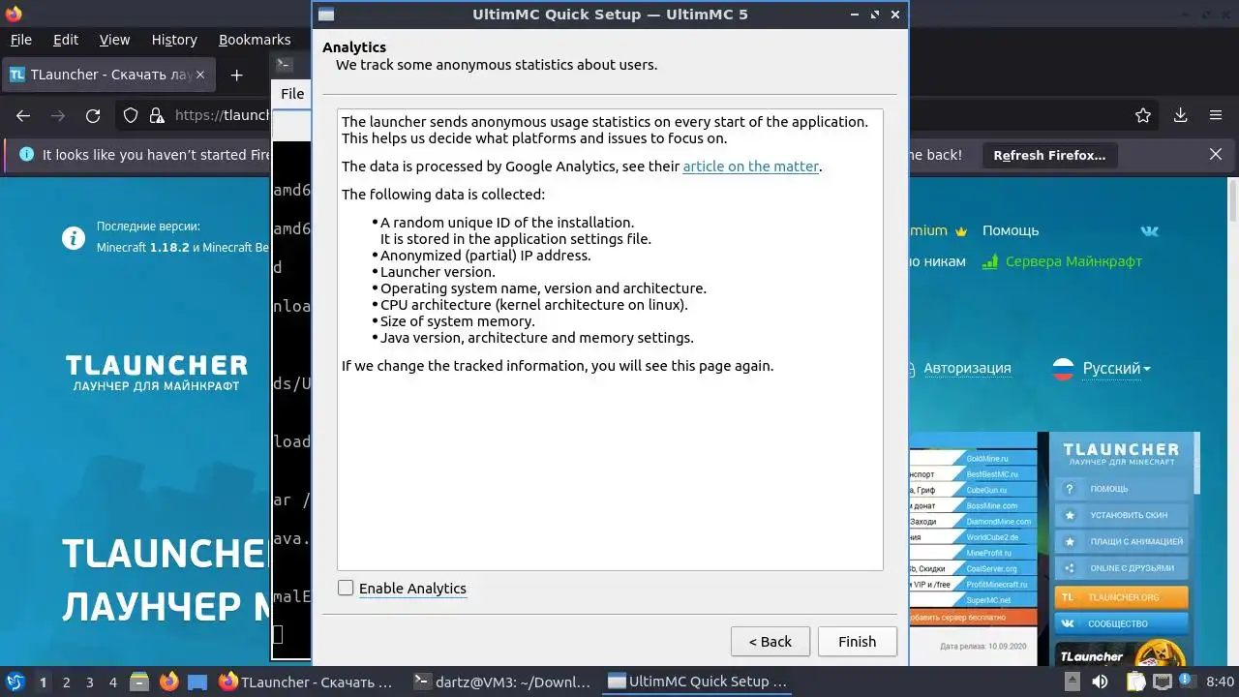Open Firefox View menu
Screen dimensions: 1239x697
(114, 40)
